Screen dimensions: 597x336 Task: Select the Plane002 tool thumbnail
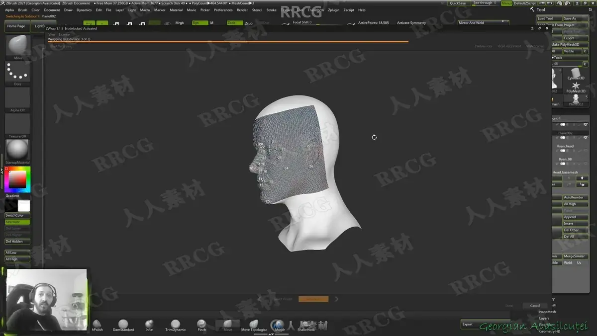tap(576, 99)
